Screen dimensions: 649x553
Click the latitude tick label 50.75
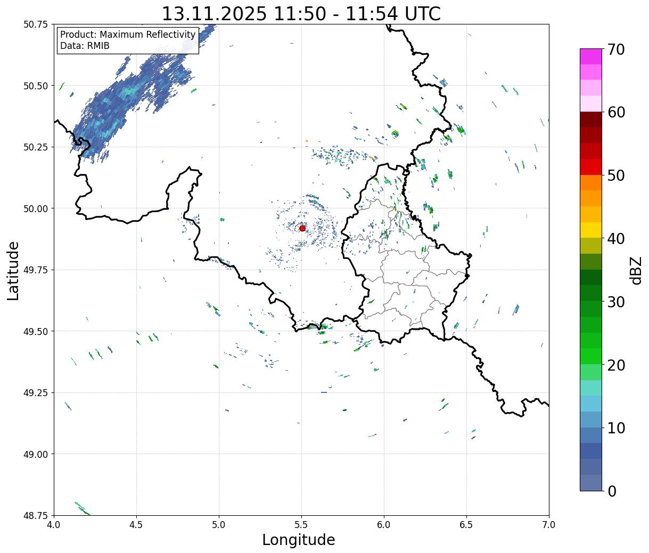click(x=36, y=24)
